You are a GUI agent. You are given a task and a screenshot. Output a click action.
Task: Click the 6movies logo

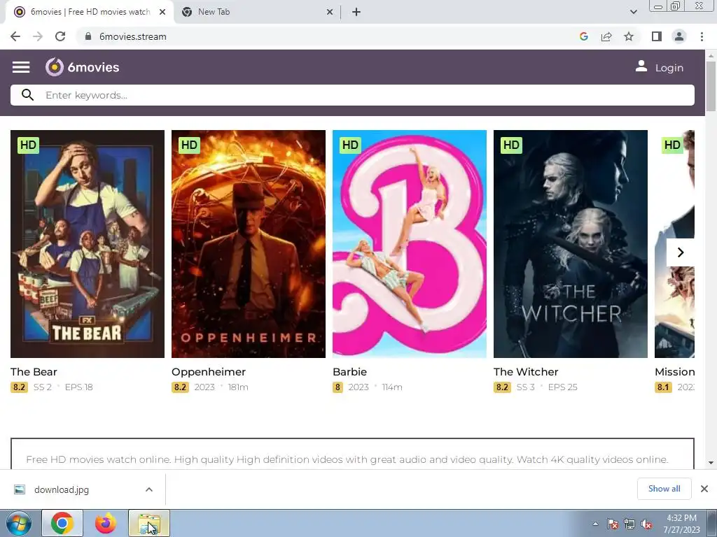(83, 67)
